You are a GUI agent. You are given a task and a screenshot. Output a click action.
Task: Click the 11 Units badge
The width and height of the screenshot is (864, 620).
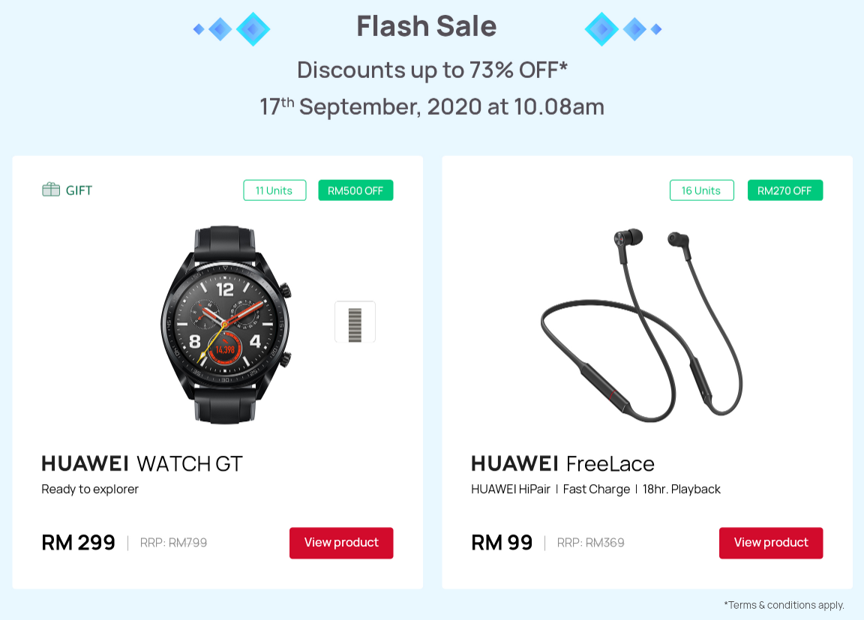(274, 190)
